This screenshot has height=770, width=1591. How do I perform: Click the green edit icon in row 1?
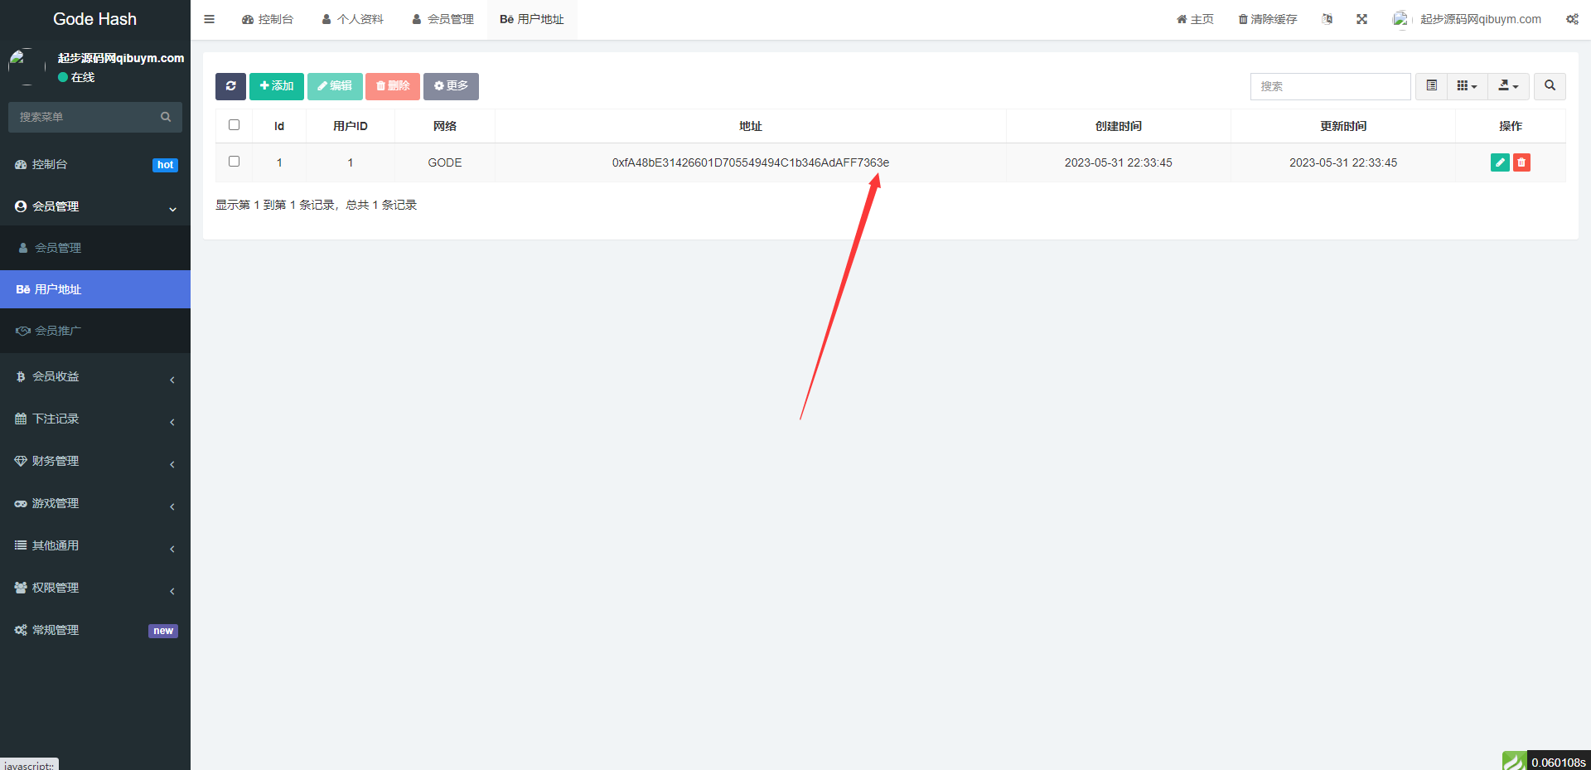[1500, 162]
